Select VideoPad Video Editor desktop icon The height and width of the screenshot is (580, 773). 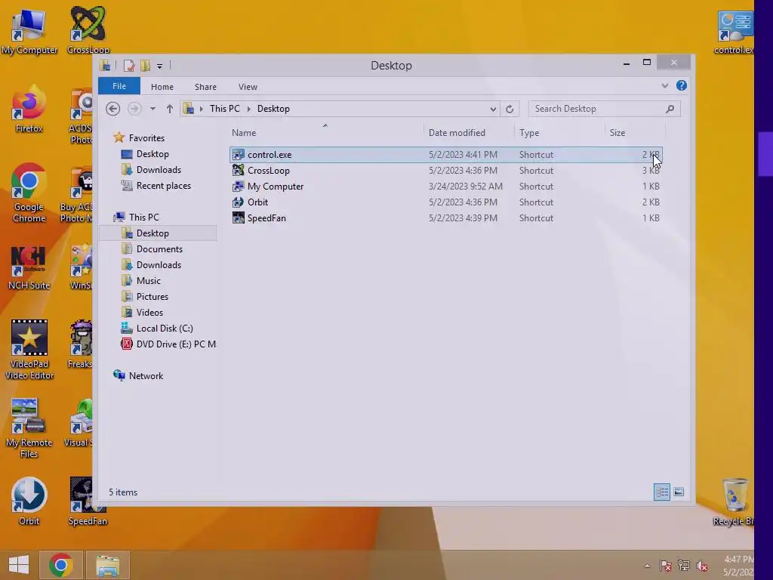[x=29, y=350]
